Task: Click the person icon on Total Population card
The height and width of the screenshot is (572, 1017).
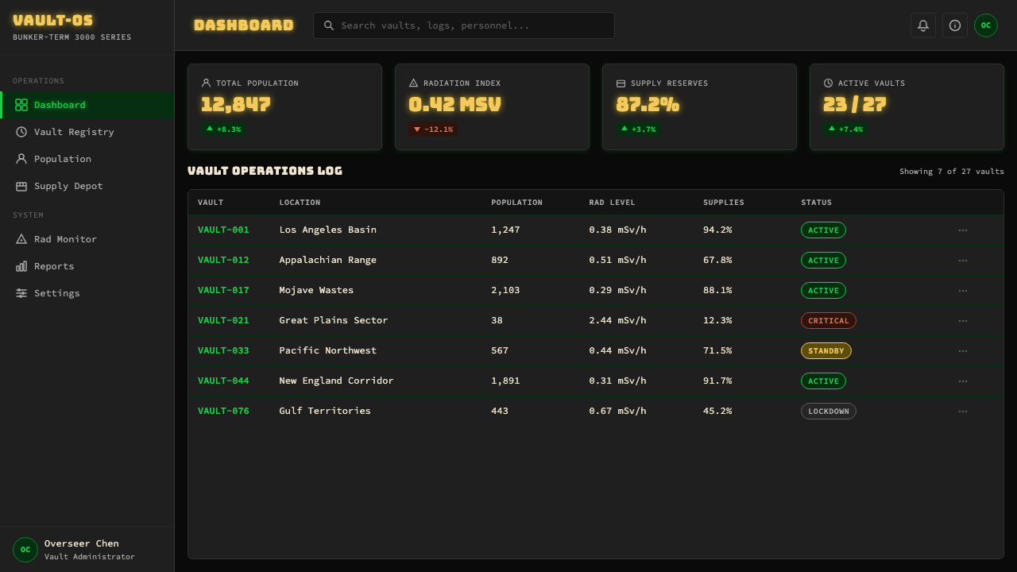Action: 207,83
